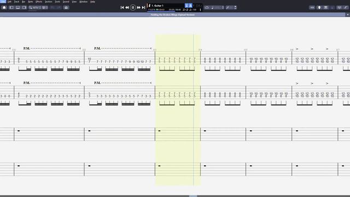This screenshot has height=197, width=350.
Task: Open the Track menu
Action: click(16, 2)
